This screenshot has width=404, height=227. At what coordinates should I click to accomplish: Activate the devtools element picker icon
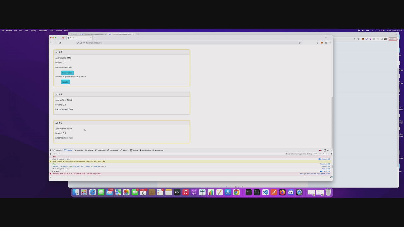click(x=50, y=150)
